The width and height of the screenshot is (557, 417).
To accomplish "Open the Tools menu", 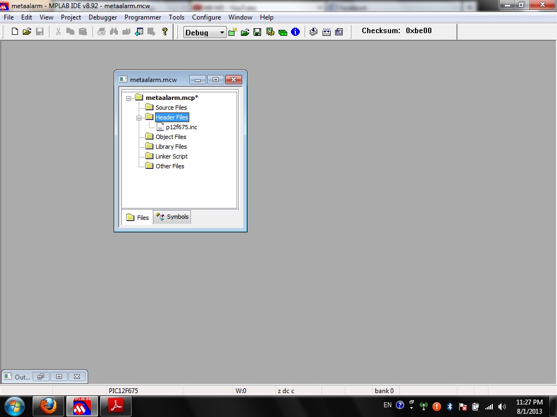I will coord(177,17).
